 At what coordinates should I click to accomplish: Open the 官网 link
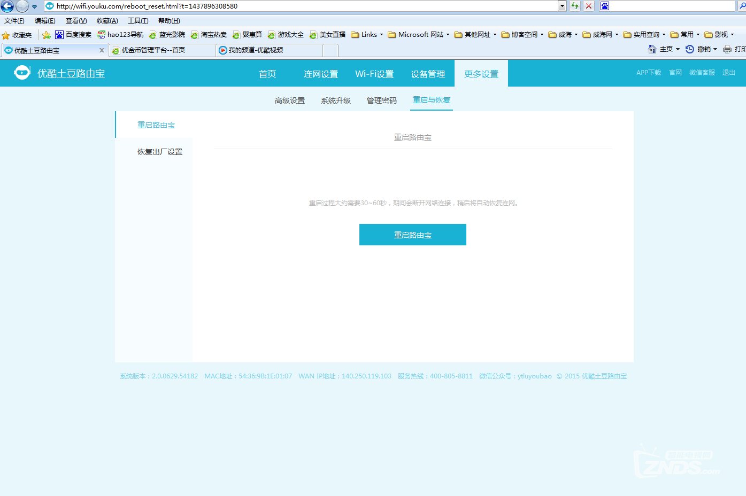[x=675, y=73]
